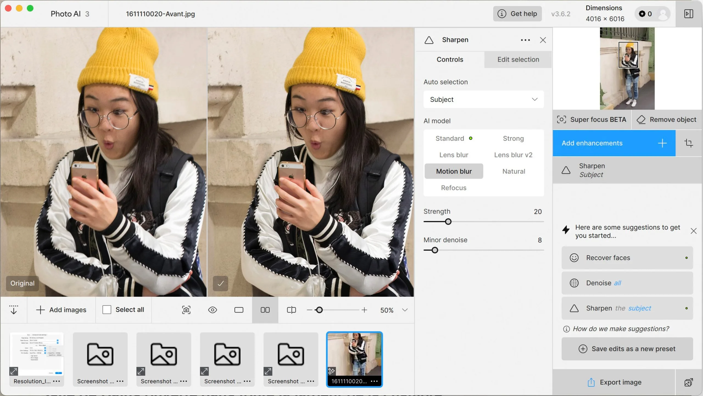Click the Strength slider handle
The height and width of the screenshot is (396, 703).
448,222
